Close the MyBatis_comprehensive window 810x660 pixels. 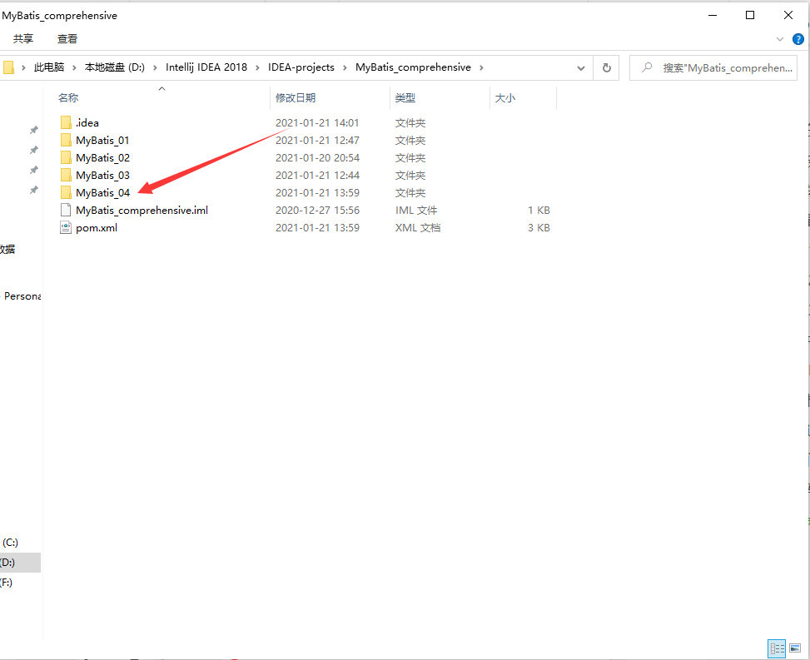(788, 16)
